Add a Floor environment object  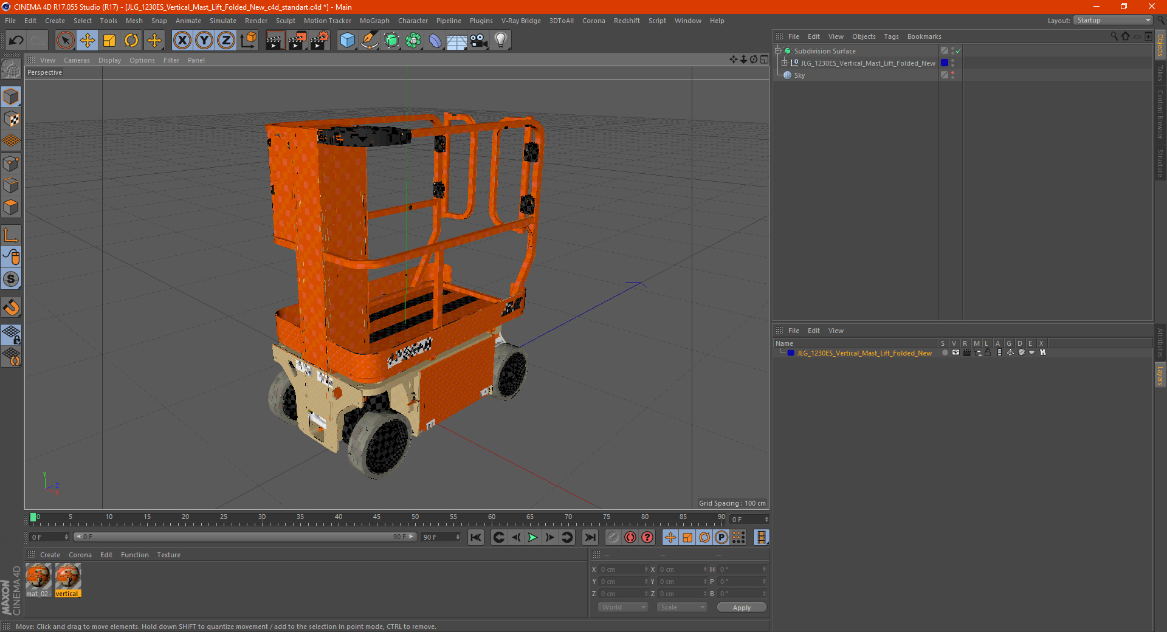pyautogui.click(x=456, y=41)
